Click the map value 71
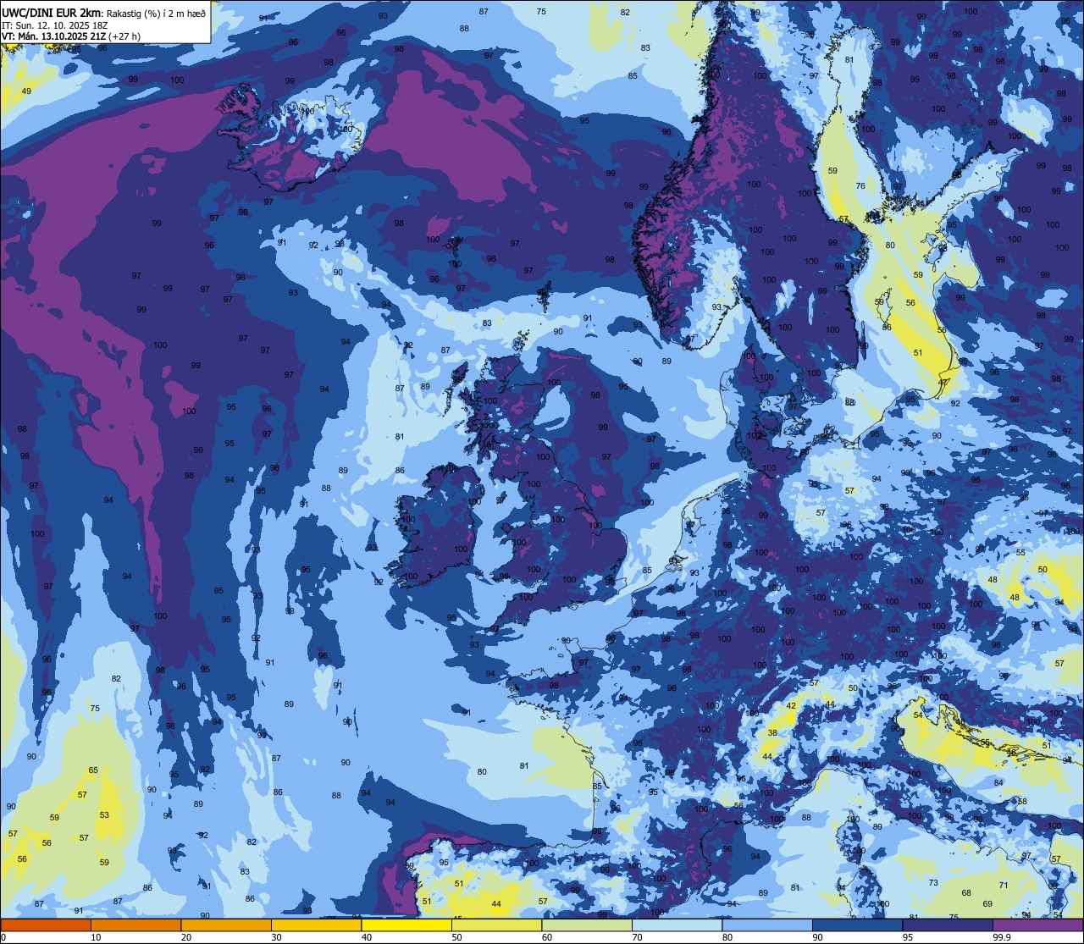The image size is (1084, 944). 1004,886
